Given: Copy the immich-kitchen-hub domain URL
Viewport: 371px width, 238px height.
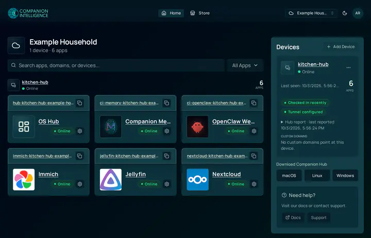Looking at the screenshot, I should [80, 156].
